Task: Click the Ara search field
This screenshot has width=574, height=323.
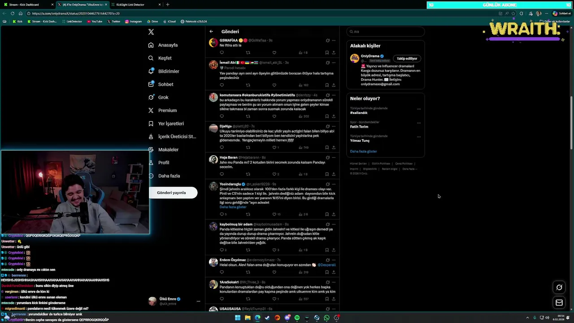Action: [386, 31]
